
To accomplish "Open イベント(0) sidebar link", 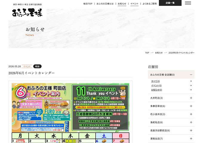I will click(156, 86).
